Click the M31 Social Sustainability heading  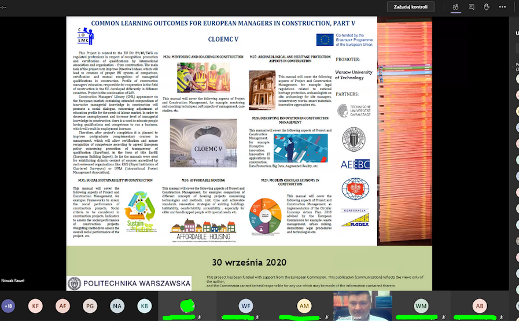pyautogui.click(x=115, y=180)
